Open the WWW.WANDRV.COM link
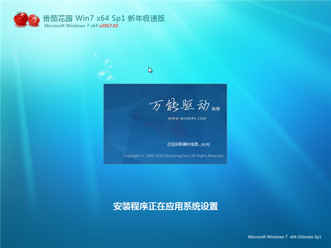Viewport: 331px width, 248px height. click(187, 118)
